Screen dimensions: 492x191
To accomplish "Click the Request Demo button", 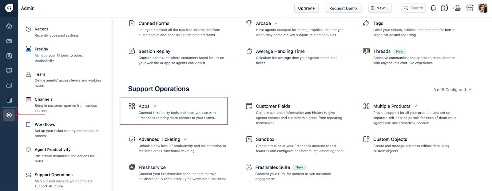I will pos(343,8).
